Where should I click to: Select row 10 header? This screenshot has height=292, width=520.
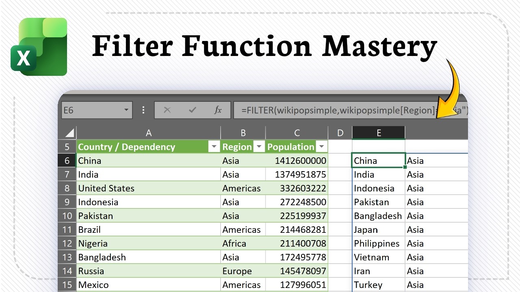pyautogui.click(x=67, y=216)
